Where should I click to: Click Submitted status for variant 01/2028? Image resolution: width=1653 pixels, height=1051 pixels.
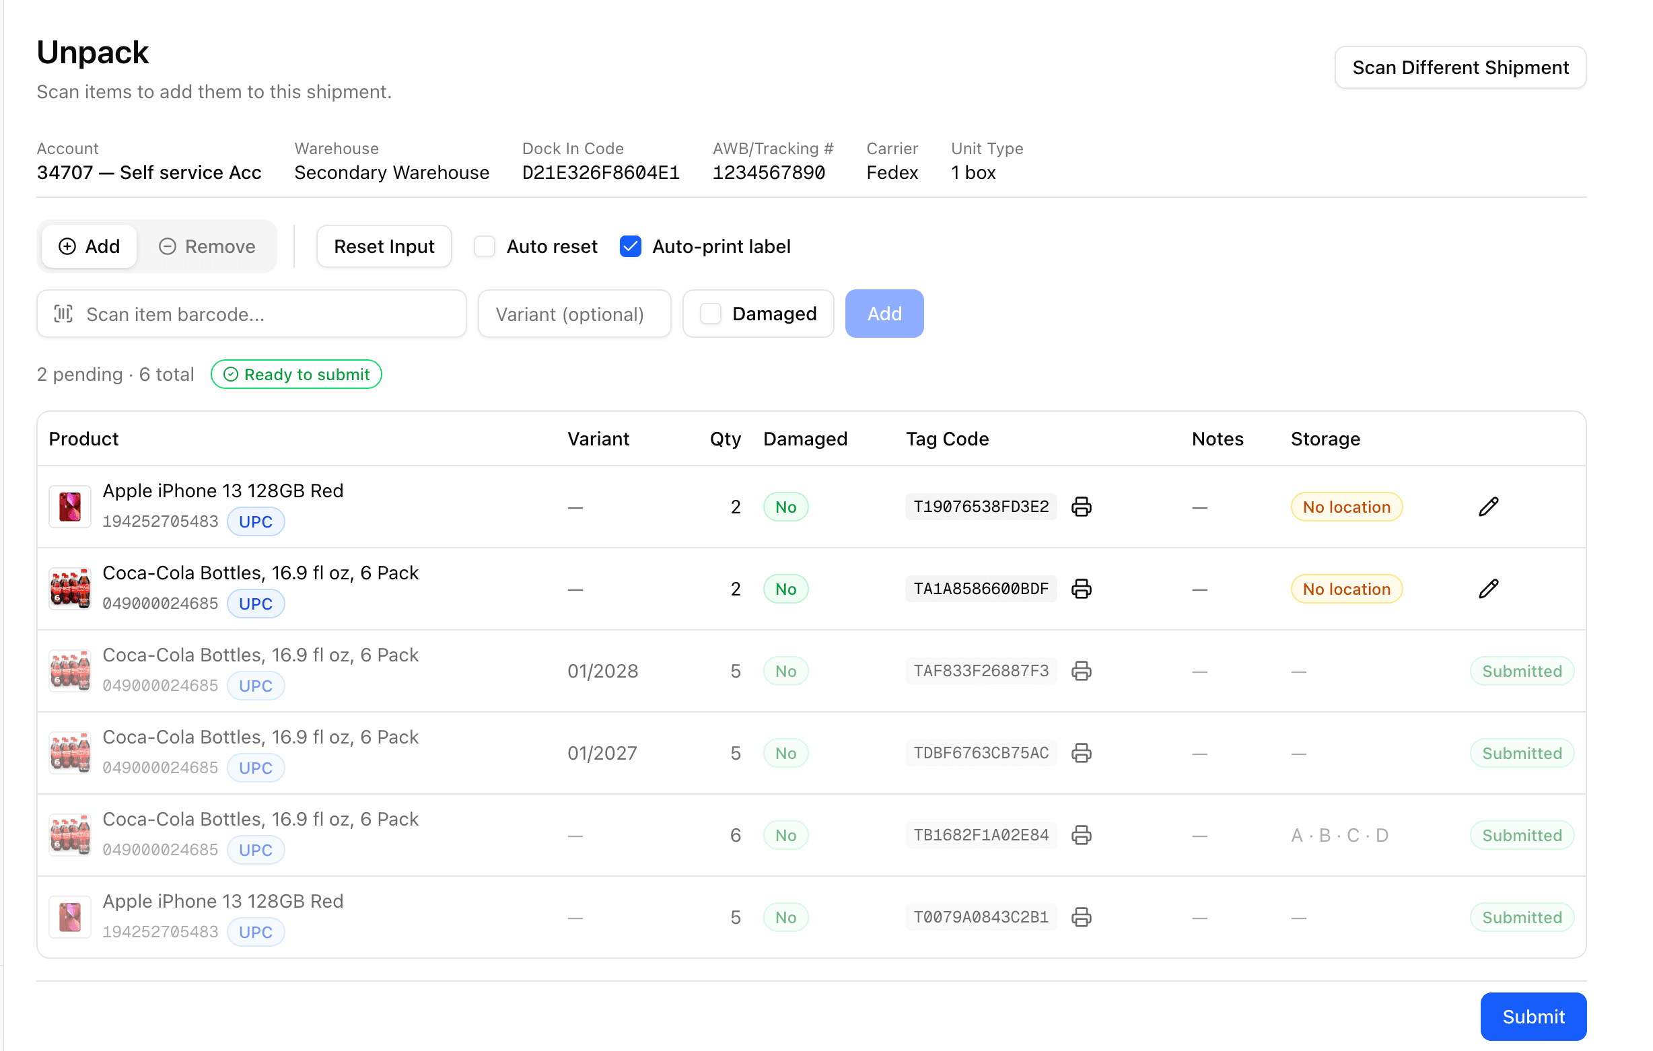click(x=1522, y=671)
